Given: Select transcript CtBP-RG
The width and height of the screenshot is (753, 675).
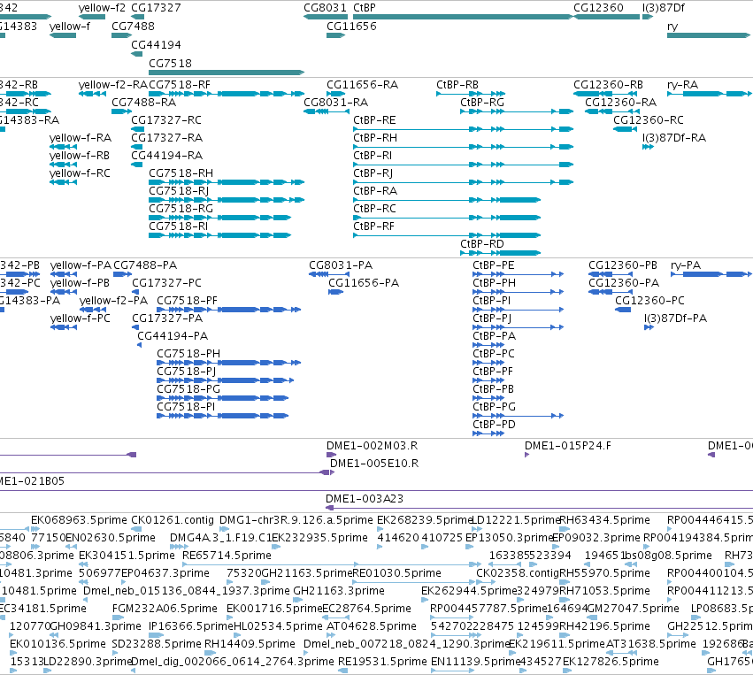Looking at the screenshot, I should pyautogui.click(x=517, y=111).
